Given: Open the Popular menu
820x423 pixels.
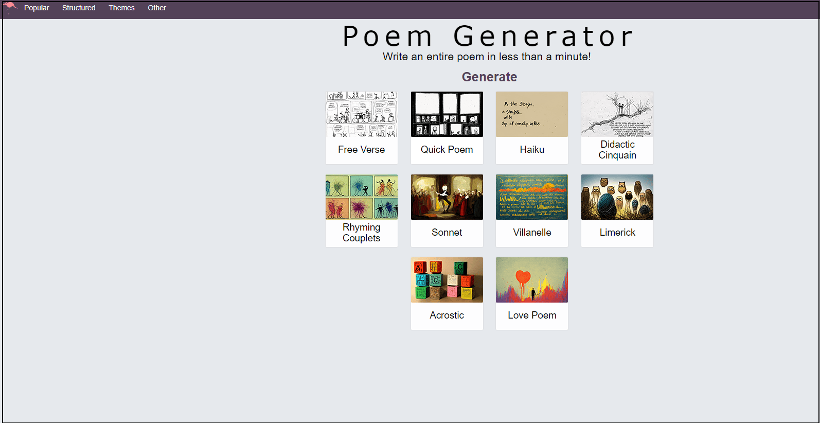Looking at the screenshot, I should coord(37,8).
